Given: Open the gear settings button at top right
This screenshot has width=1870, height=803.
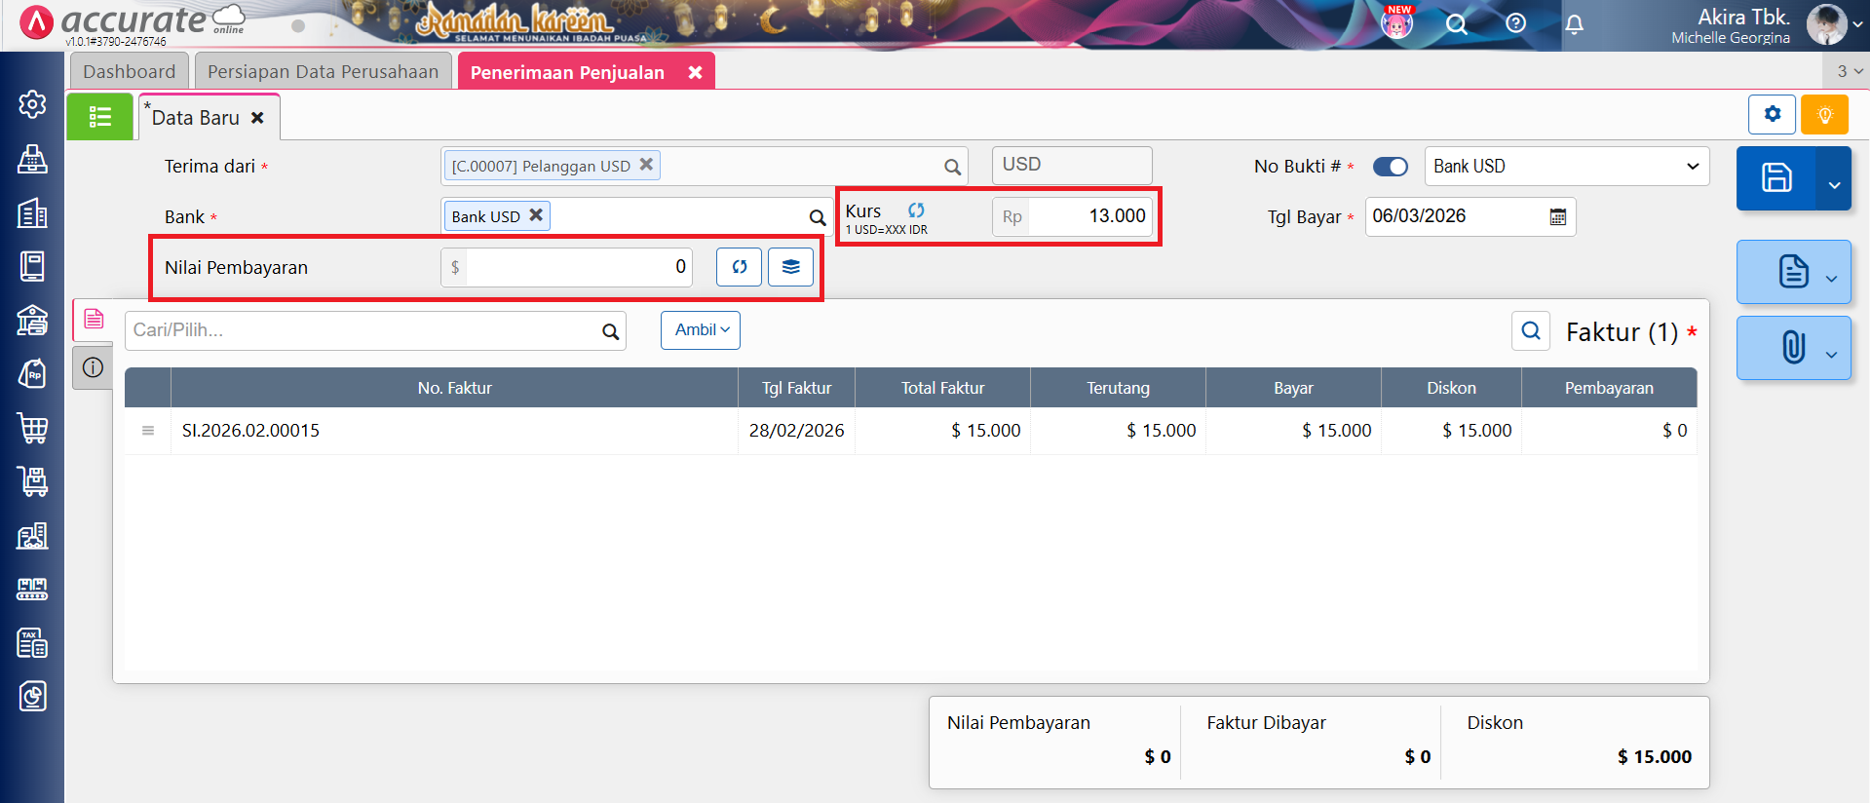Looking at the screenshot, I should click(1772, 115).
